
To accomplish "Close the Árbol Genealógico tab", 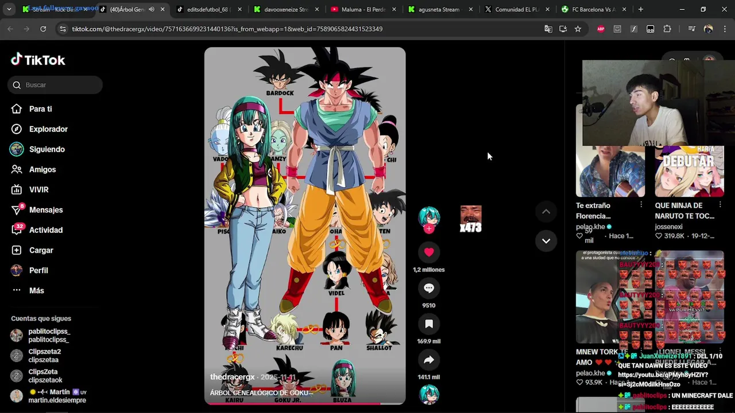I will tap(163, 9).
